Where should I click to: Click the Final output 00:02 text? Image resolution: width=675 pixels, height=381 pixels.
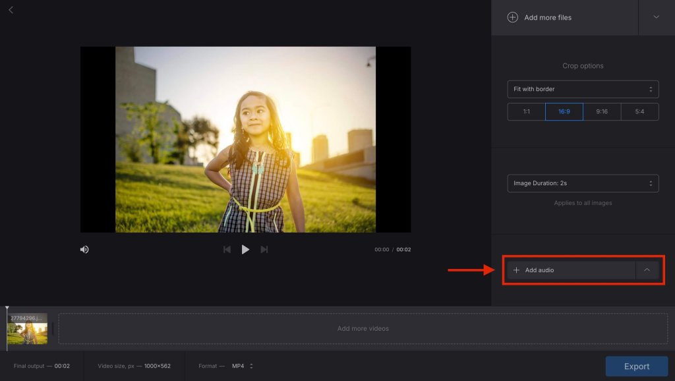pyautogui.click(x=42, y=366)
